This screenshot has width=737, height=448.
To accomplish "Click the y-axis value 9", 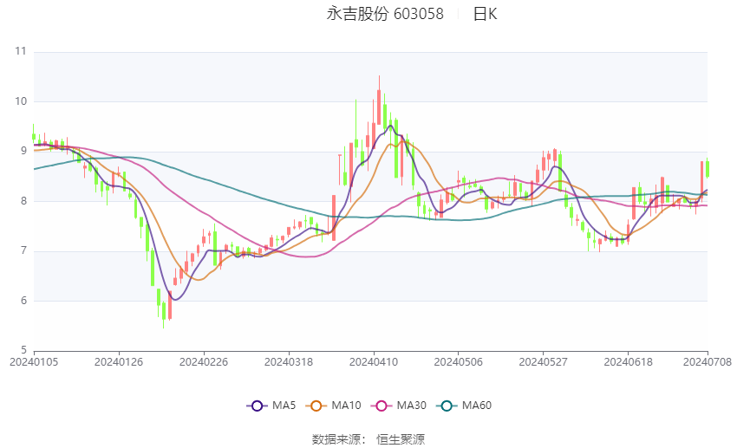I will [23, 151].
